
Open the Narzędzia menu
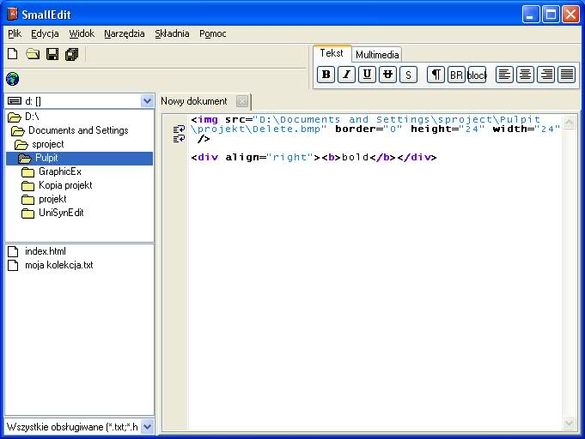[125, 33]
